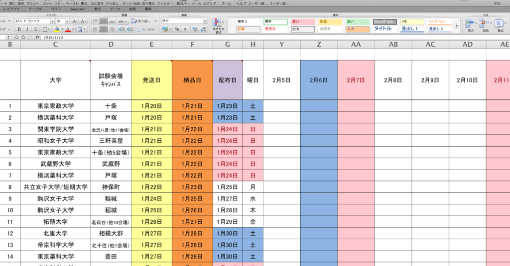
Task: Click the currency format icon
Action: pos(165,29)
